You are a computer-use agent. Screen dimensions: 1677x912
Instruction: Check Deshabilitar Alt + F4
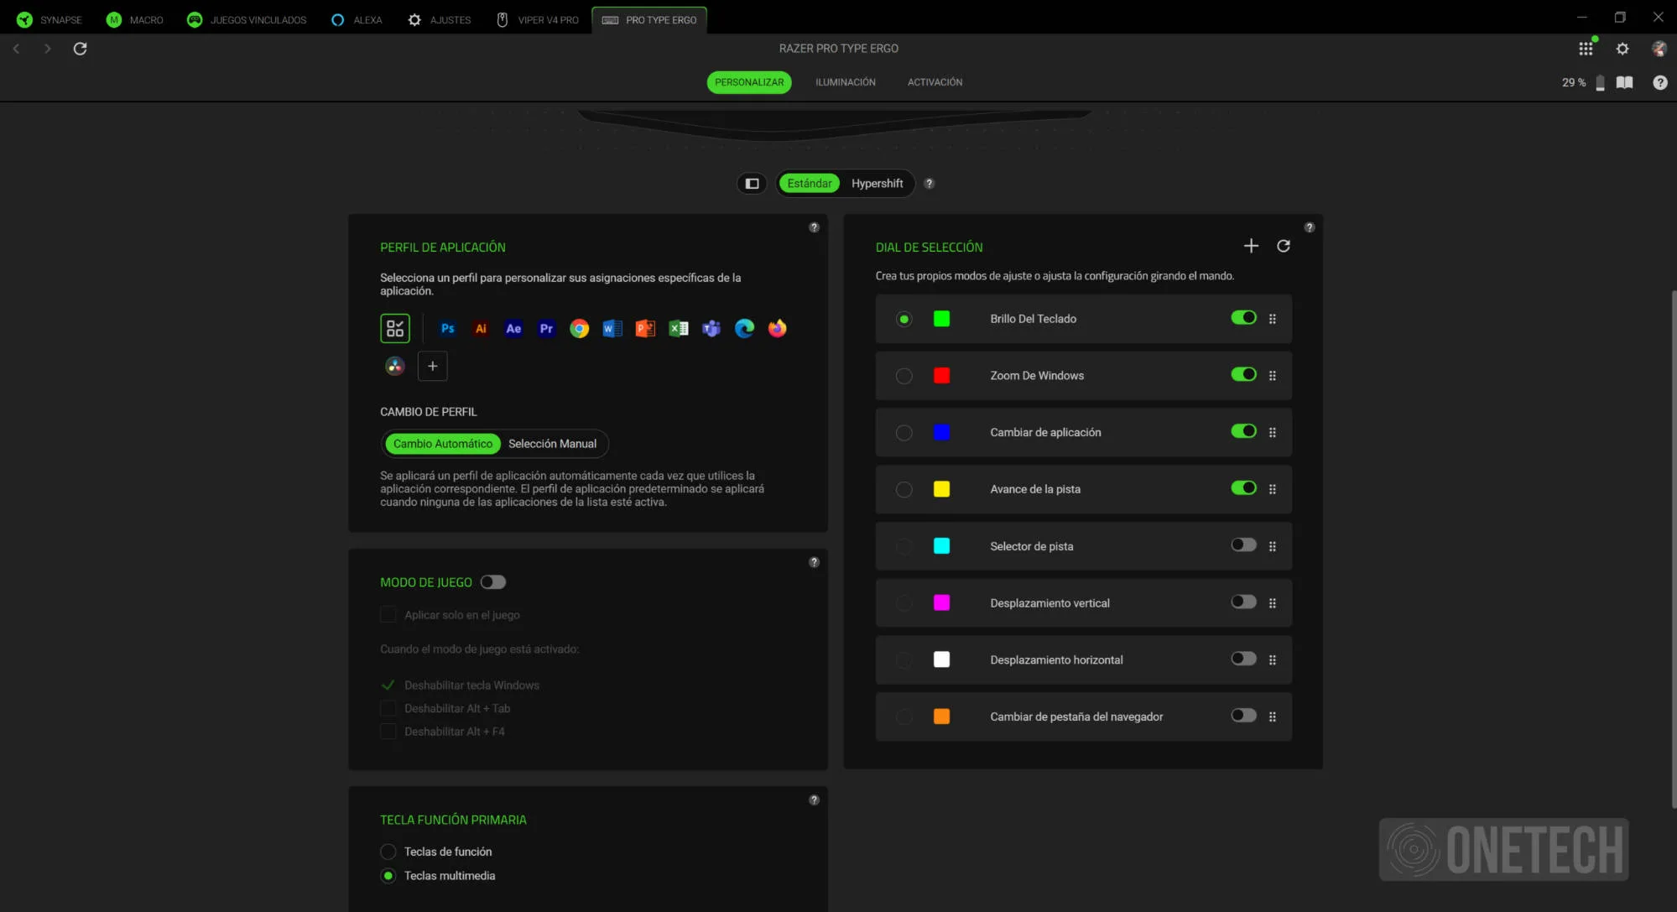pyautogui.click(x=388, y=732)
